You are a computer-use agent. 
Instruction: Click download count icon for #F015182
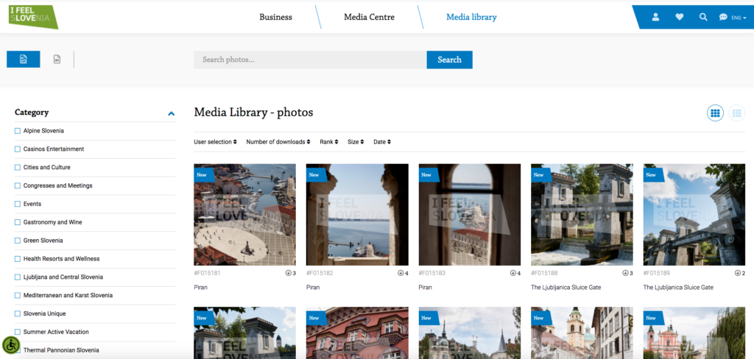pyautogui.click(x=401, y=273)
